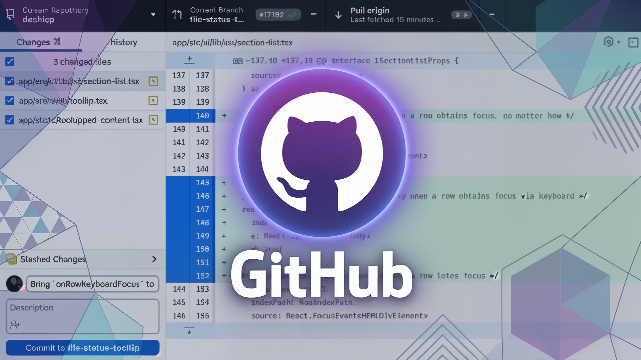This screenshot has height=360, width=641.
Task: Click modified status icon for Rooltipped-content file
Action: coord(153,120)
